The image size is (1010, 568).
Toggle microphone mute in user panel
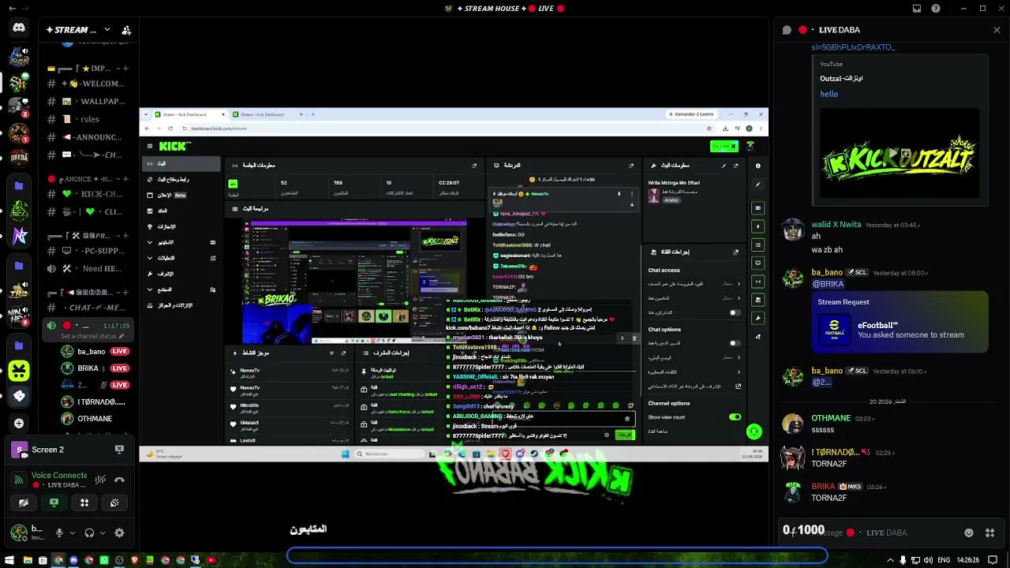[x=59, y=533]
